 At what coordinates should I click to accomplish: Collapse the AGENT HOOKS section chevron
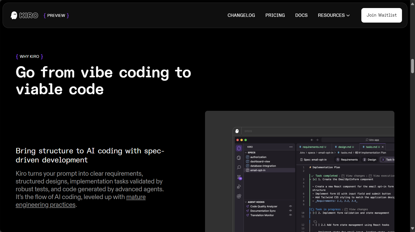point(246,202)
